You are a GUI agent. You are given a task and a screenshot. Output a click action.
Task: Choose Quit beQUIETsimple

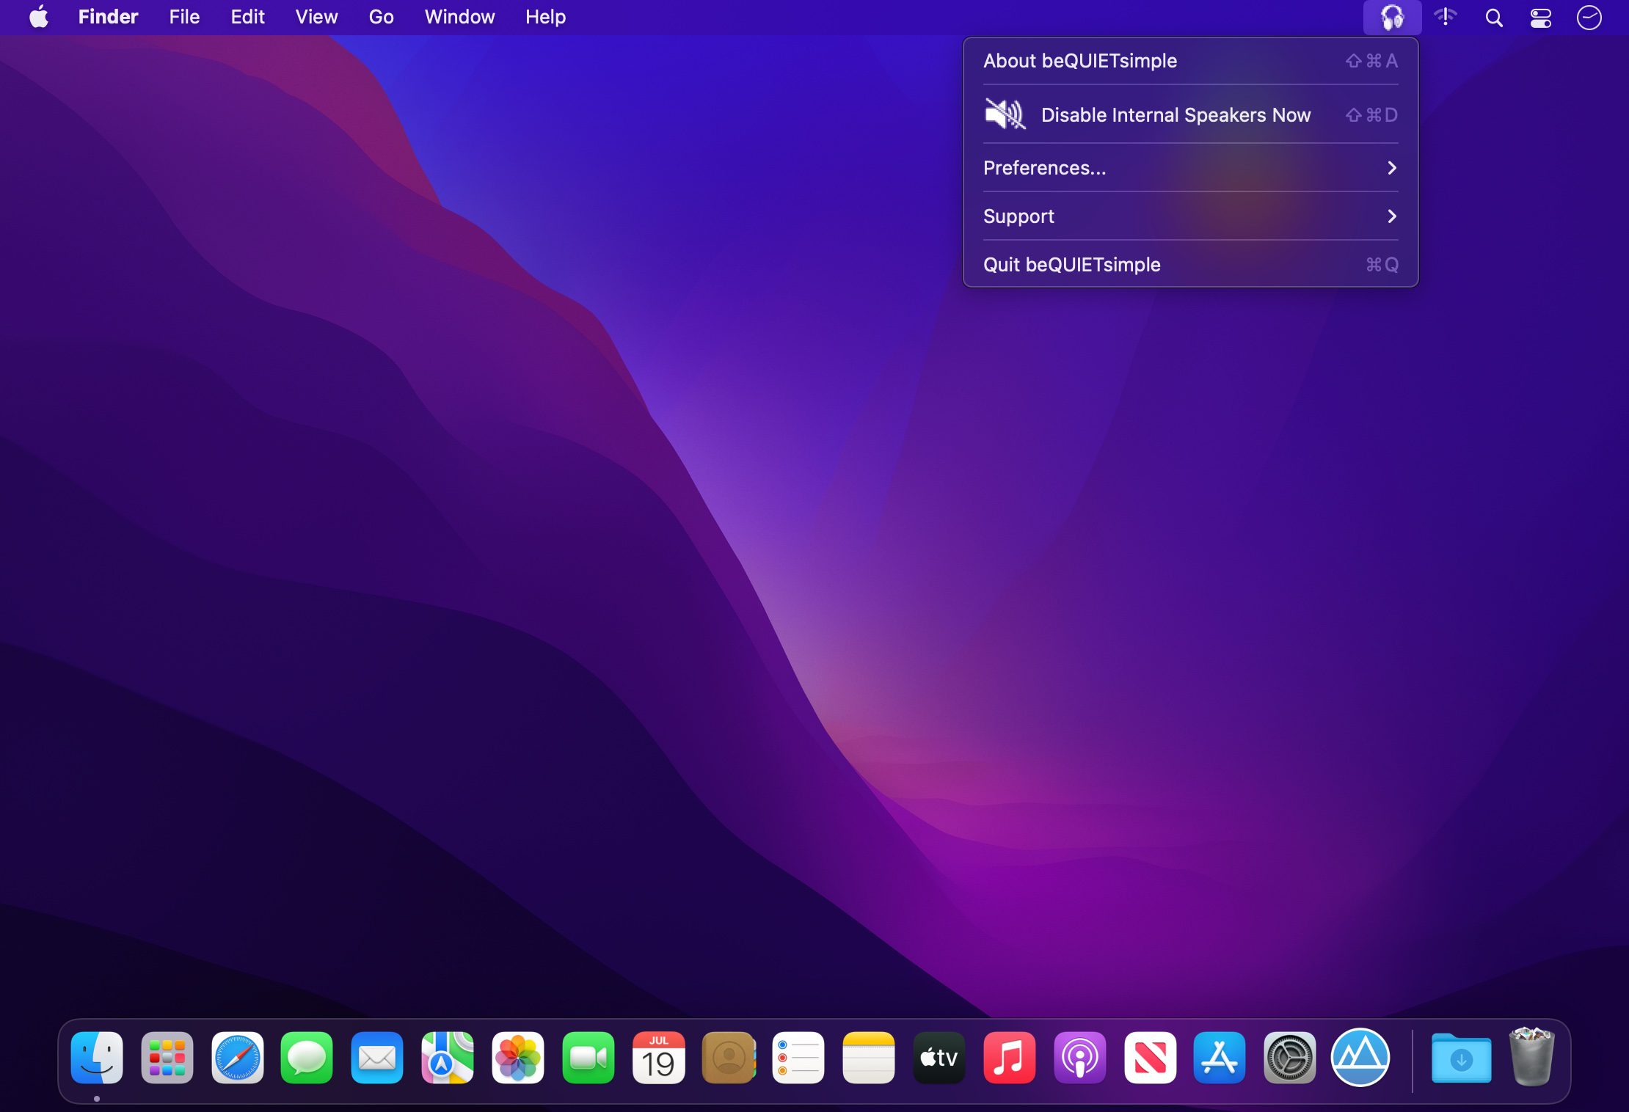[x=1071, y=265]
